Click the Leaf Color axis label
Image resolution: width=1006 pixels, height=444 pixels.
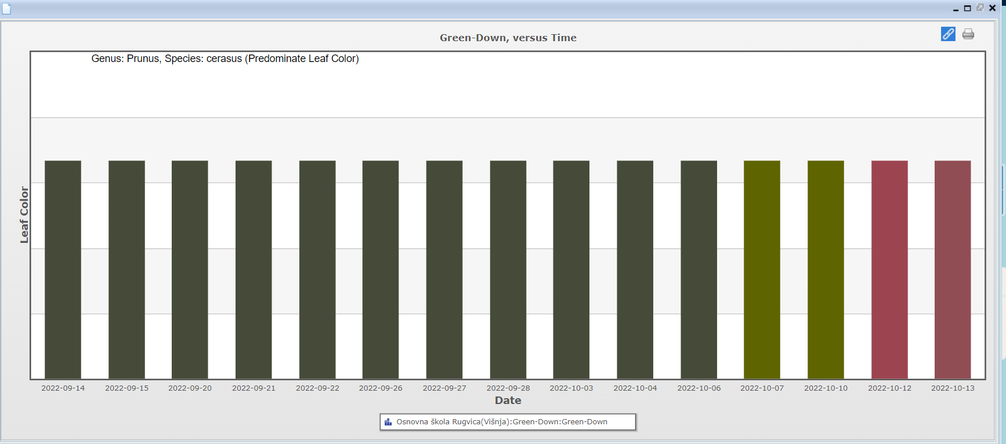tap(24, 214)
